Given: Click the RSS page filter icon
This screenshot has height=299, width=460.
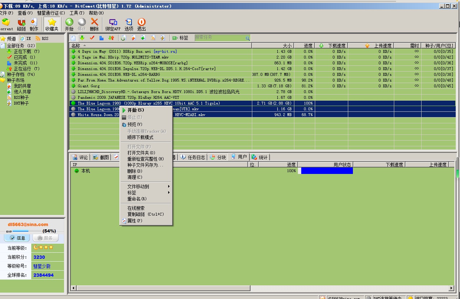Looking at the screenshot, I should click(153, 38).
